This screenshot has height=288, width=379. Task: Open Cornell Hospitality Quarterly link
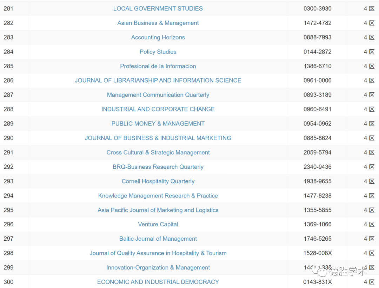[x=158, y=181]
